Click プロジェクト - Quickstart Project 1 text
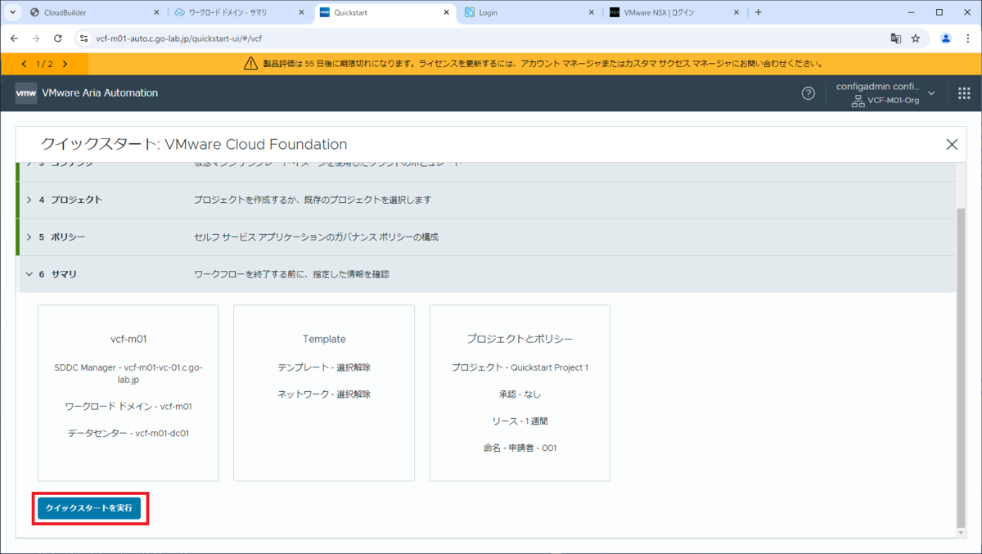Viewport: 982px width, 554px height. tap(520, 367)
